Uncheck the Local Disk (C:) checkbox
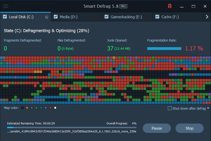This screenshot has height=141, width=211. (x=5, y=17)
